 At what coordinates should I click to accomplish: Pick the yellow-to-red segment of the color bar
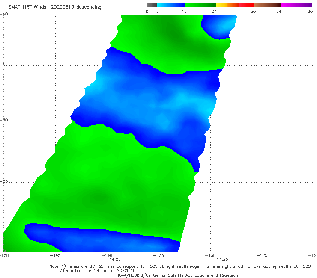pos(235,5)
